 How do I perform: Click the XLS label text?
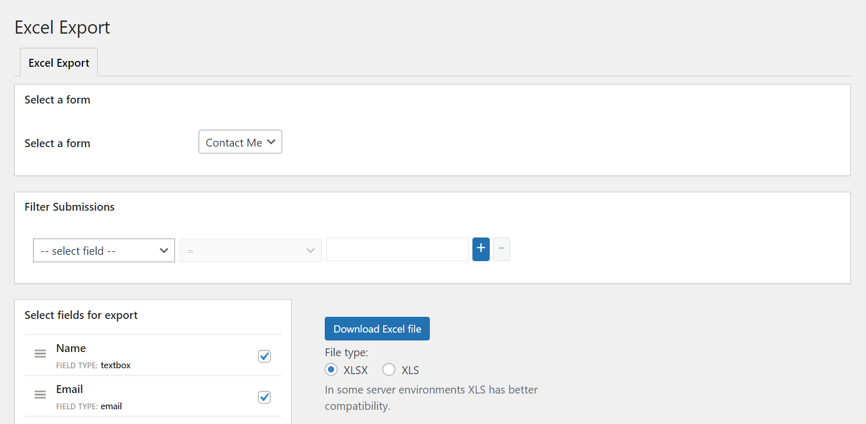pos(410,370)
